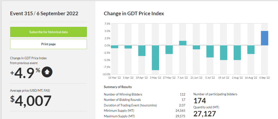The height and width of the screenshot is (119, 278).
Task: Select the blue 6 Sep '22 bar
Action: point(264,38)
